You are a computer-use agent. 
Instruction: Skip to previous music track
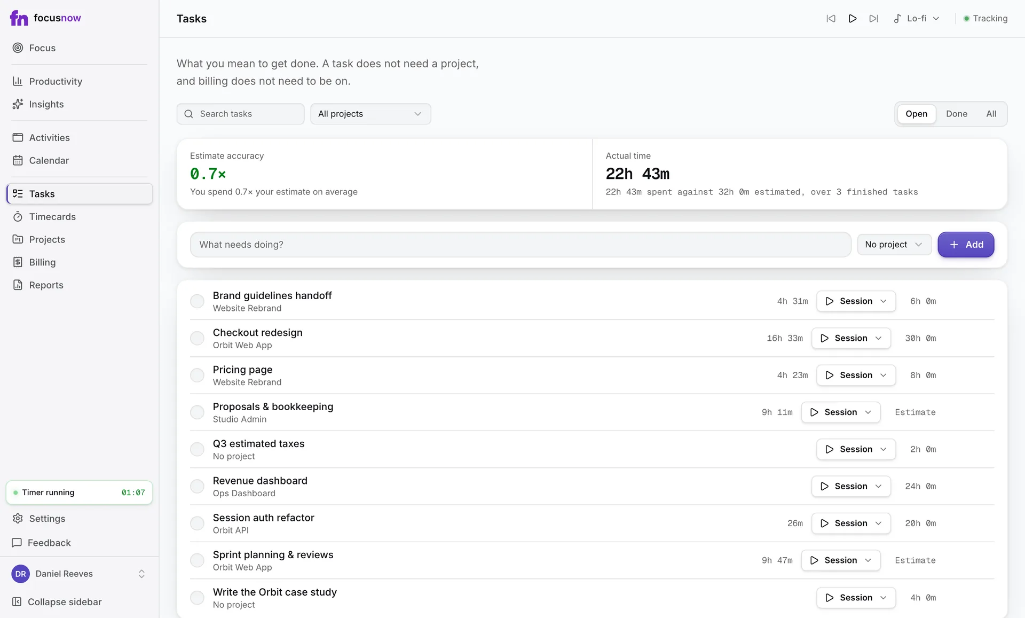831,18
